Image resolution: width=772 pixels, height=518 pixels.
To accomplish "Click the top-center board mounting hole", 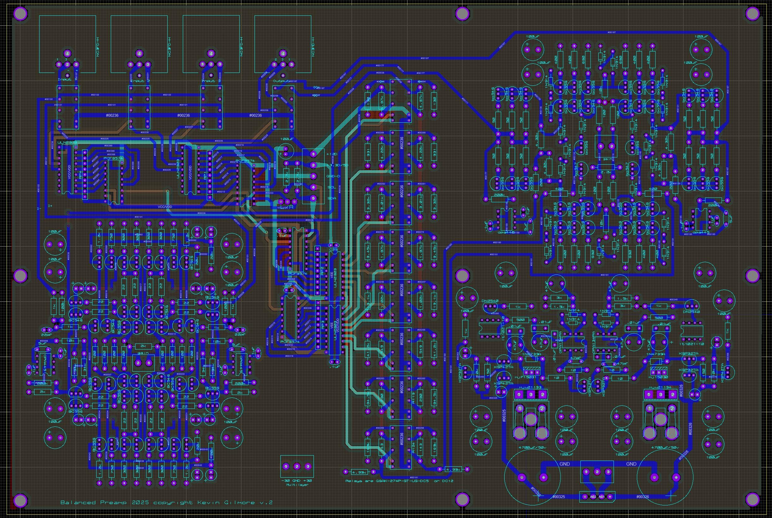I will 462,14.
